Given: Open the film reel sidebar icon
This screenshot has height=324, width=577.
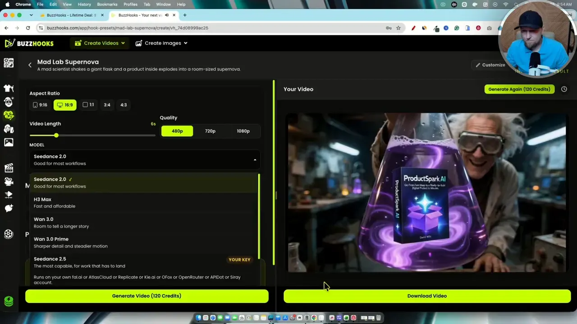Looking at the screenshot, I should tap(9, 234).
